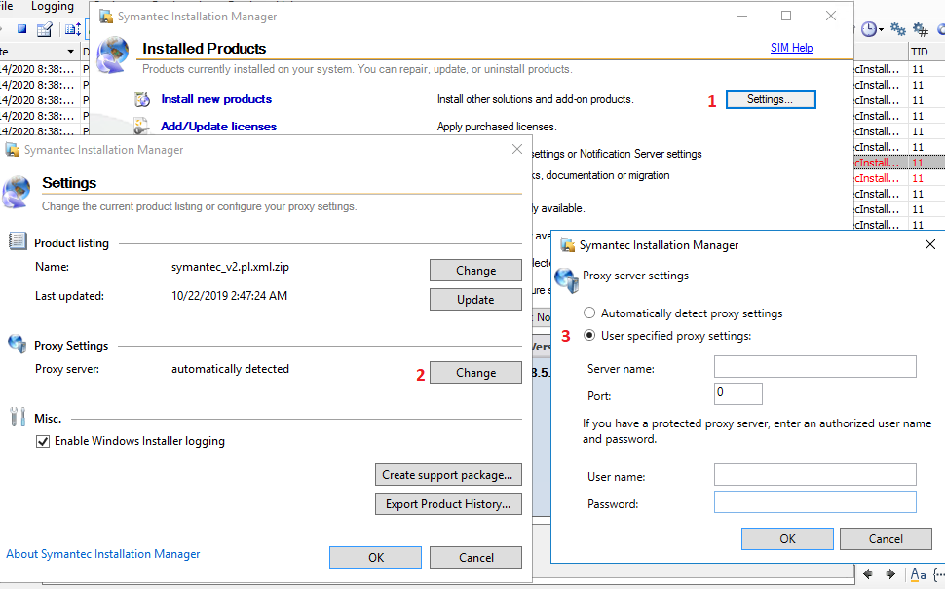Click the clear log table eraser icon
Screen dimensions: 945x589
44,29
